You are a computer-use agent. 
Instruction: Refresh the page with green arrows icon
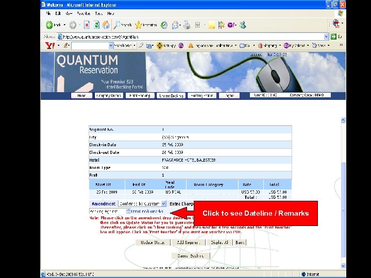coord(96,25)
